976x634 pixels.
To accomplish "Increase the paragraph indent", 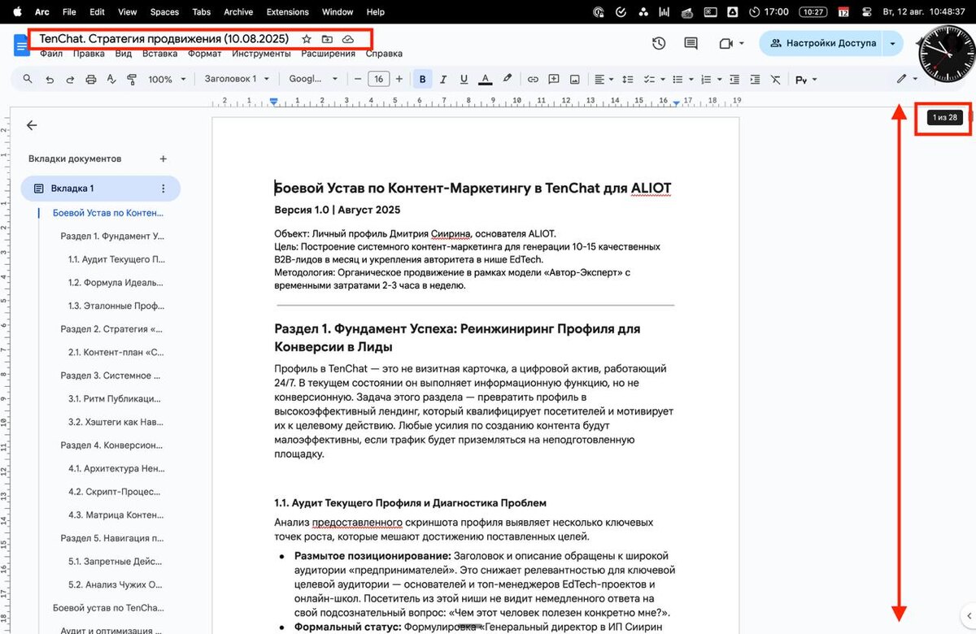I will (x=755, y=80).
